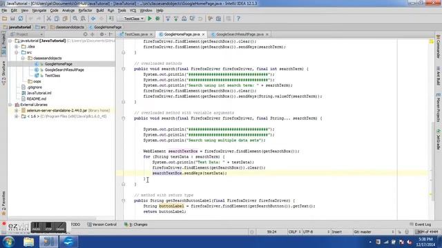
Task: Click the navigate Back arrow icon
Action: tap(93, 19)
